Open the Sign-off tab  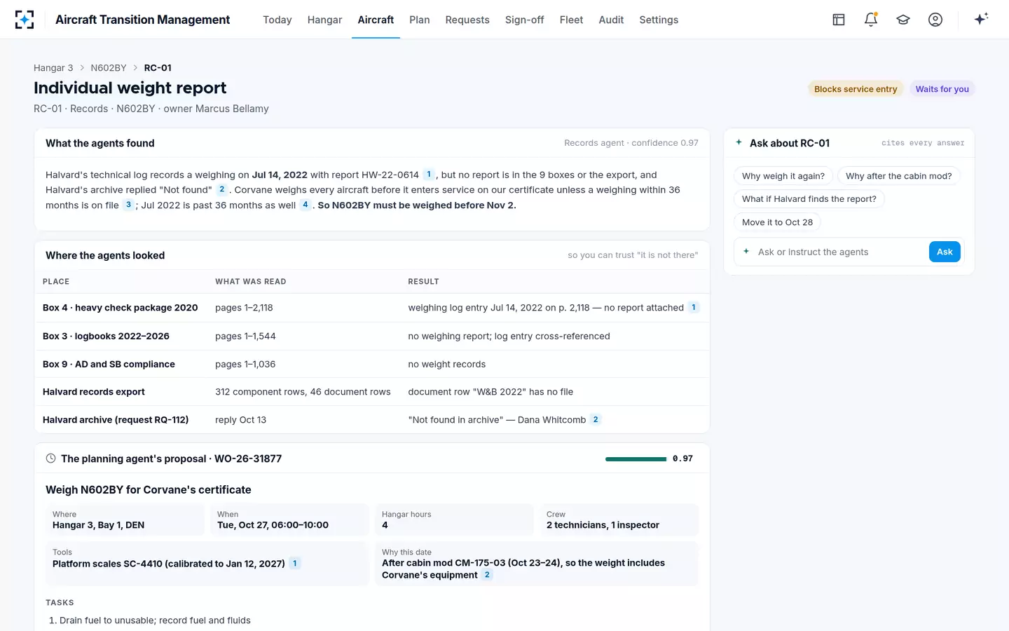524,20
